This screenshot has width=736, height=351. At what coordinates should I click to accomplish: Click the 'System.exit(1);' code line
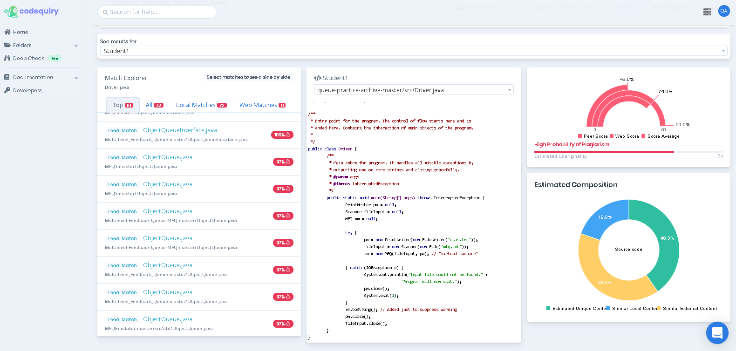coord(381,296)
